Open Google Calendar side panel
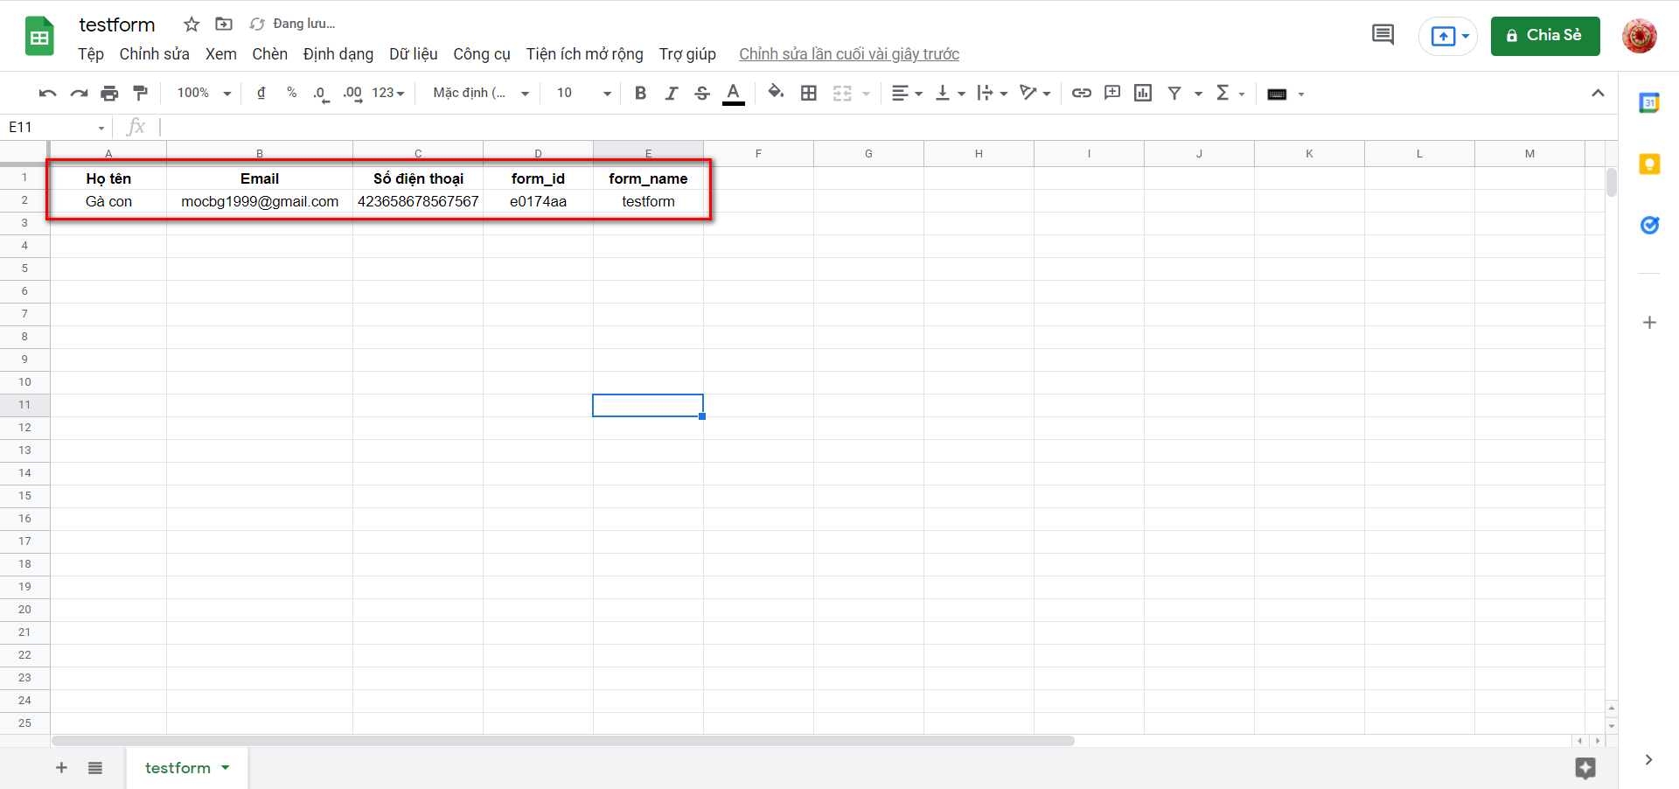The image size is (1679, 789). tap(1649, 103)
